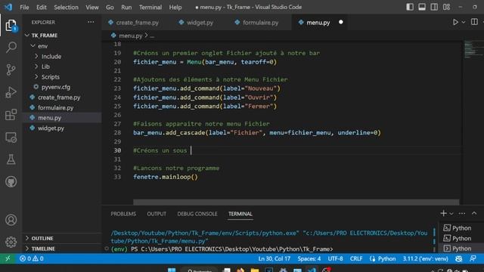Open the GitHub view in activity bar
The width and height of the screenshot is (484, 272).
tap(11, 181)
